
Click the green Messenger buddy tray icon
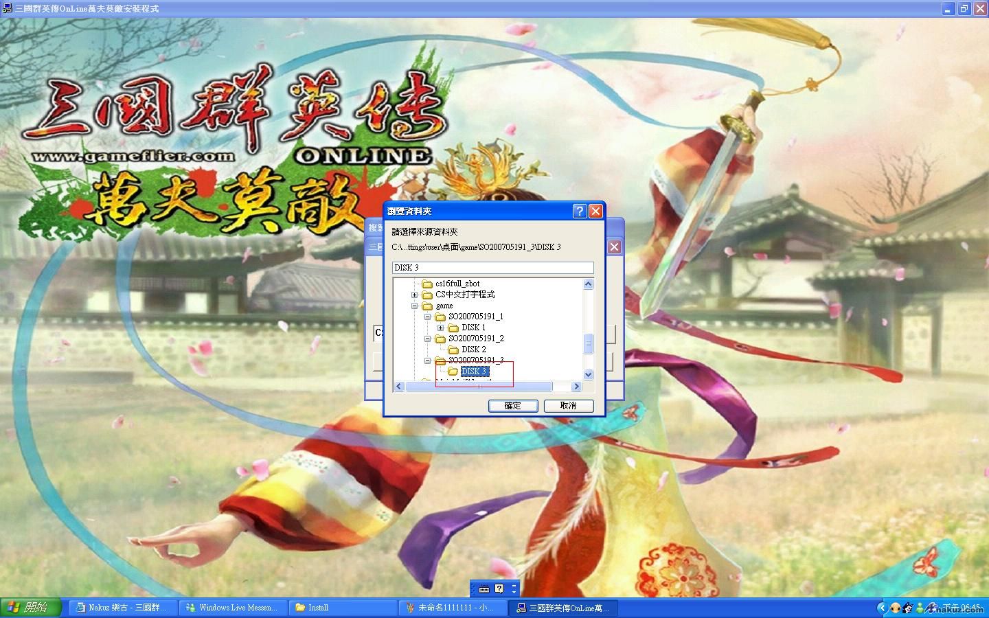pyautogui.click(x=920, y=608)
